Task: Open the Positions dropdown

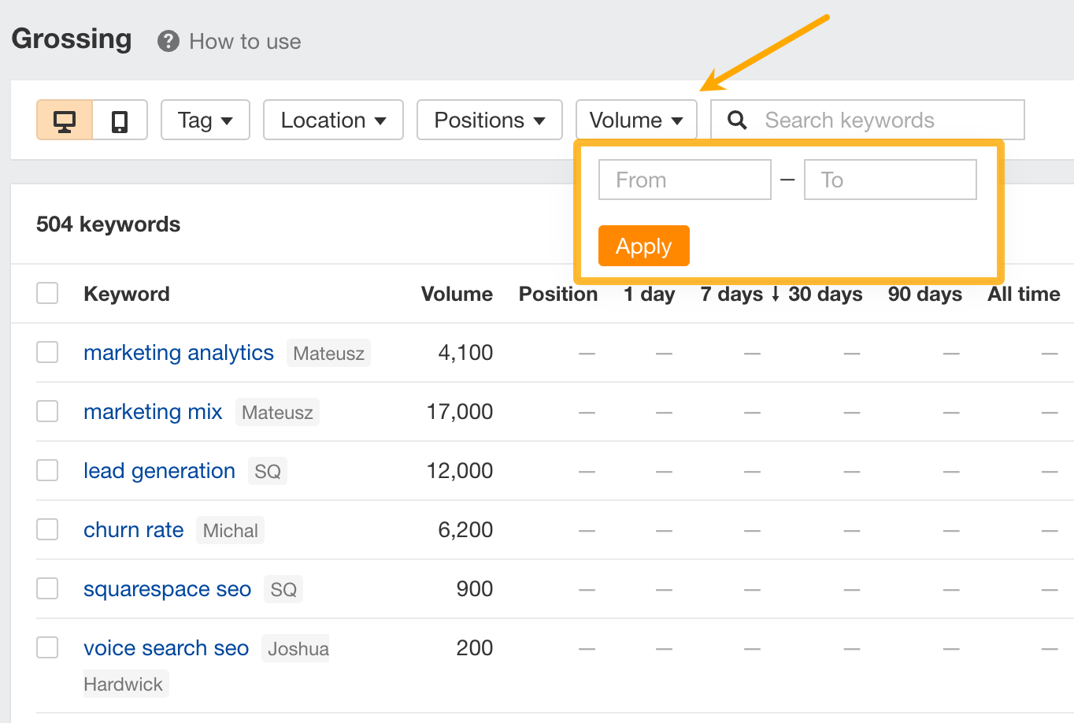Action: (490, 120)
